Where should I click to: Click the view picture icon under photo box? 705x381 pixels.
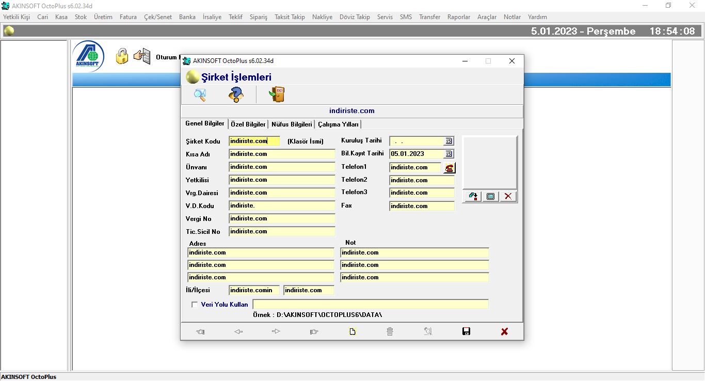tap(490, 197)
